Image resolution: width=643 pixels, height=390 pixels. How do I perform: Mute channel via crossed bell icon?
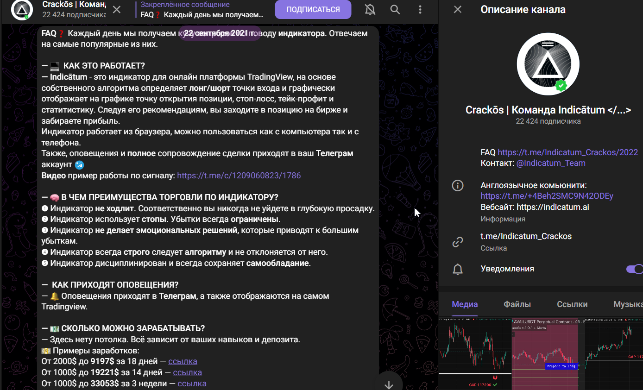(370, 9)
